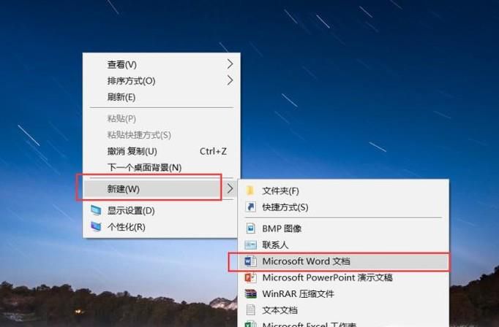Click the personalization icon beside 个性化(R)

(96, 226)
